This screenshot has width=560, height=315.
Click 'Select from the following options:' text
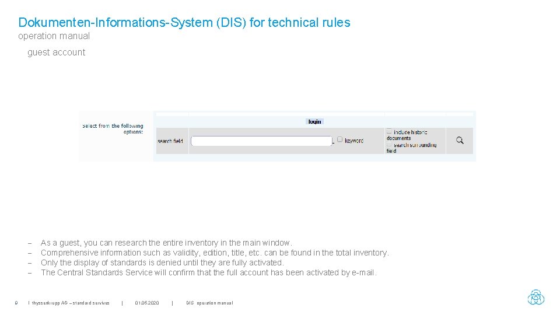(x=113, y=129)
